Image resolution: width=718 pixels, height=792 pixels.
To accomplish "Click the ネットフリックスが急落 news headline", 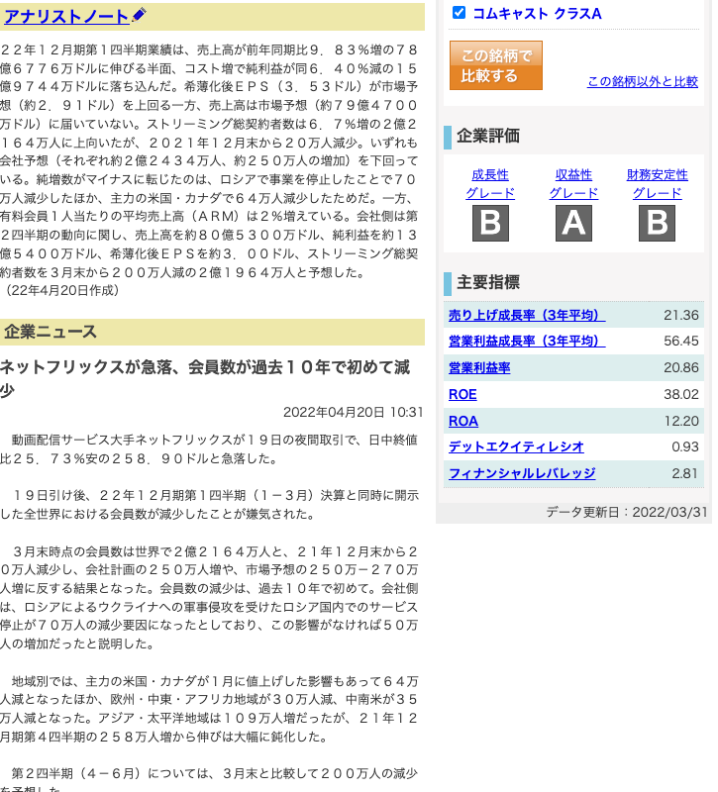I will 205,378.
